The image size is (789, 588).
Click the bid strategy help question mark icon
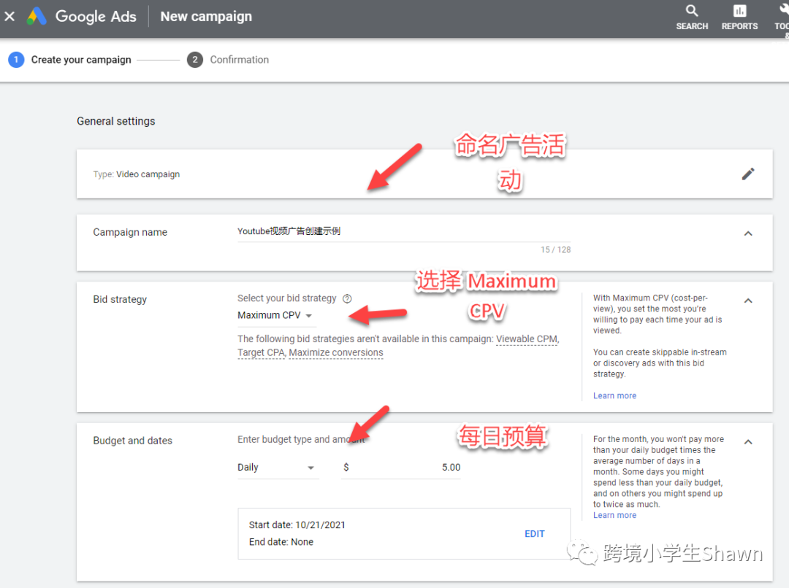(x=347, y=298)
